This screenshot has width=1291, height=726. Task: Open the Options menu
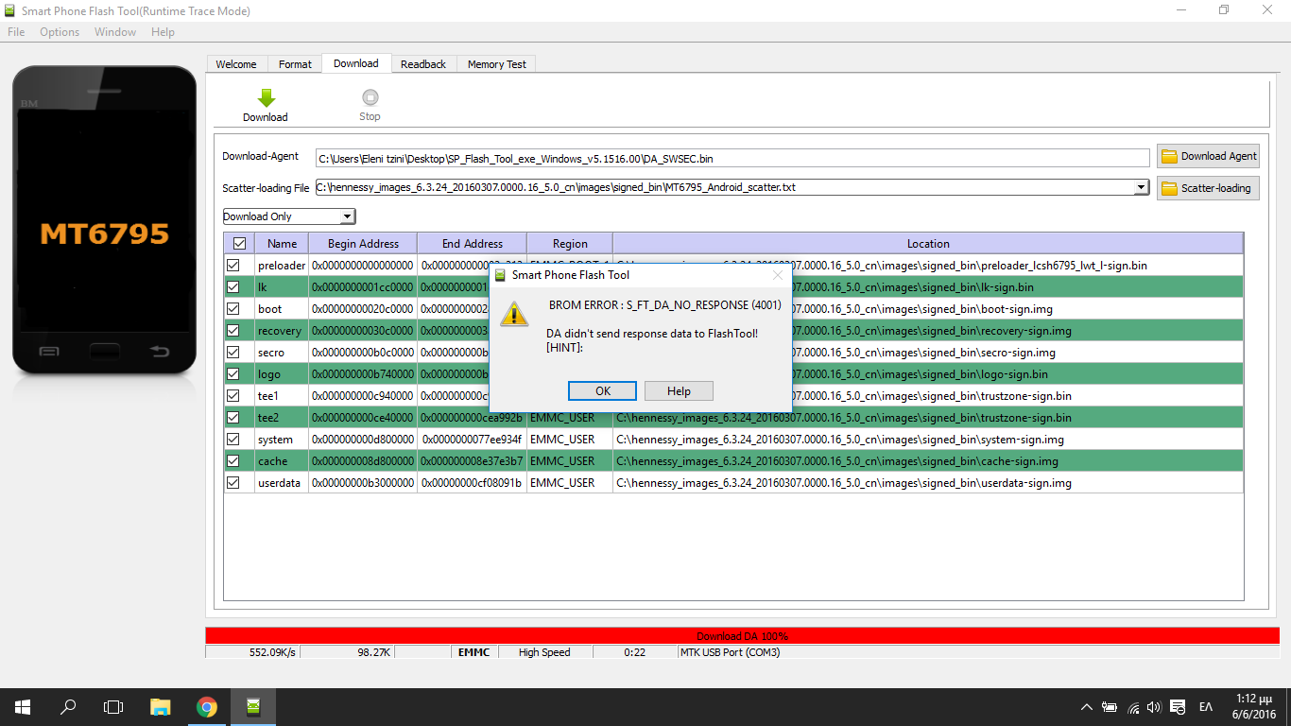tap(60, 32)
